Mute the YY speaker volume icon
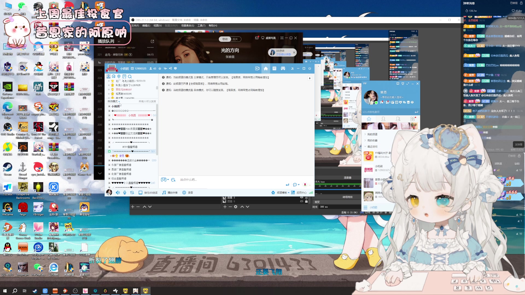 (118, 193)
